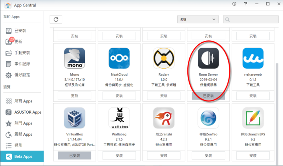
Task: Open the NextCloud app icon
Action: tap(119, 58)
